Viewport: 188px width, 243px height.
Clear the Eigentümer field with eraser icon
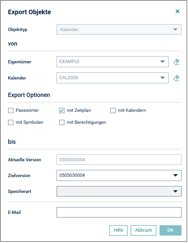coord(176,62)
